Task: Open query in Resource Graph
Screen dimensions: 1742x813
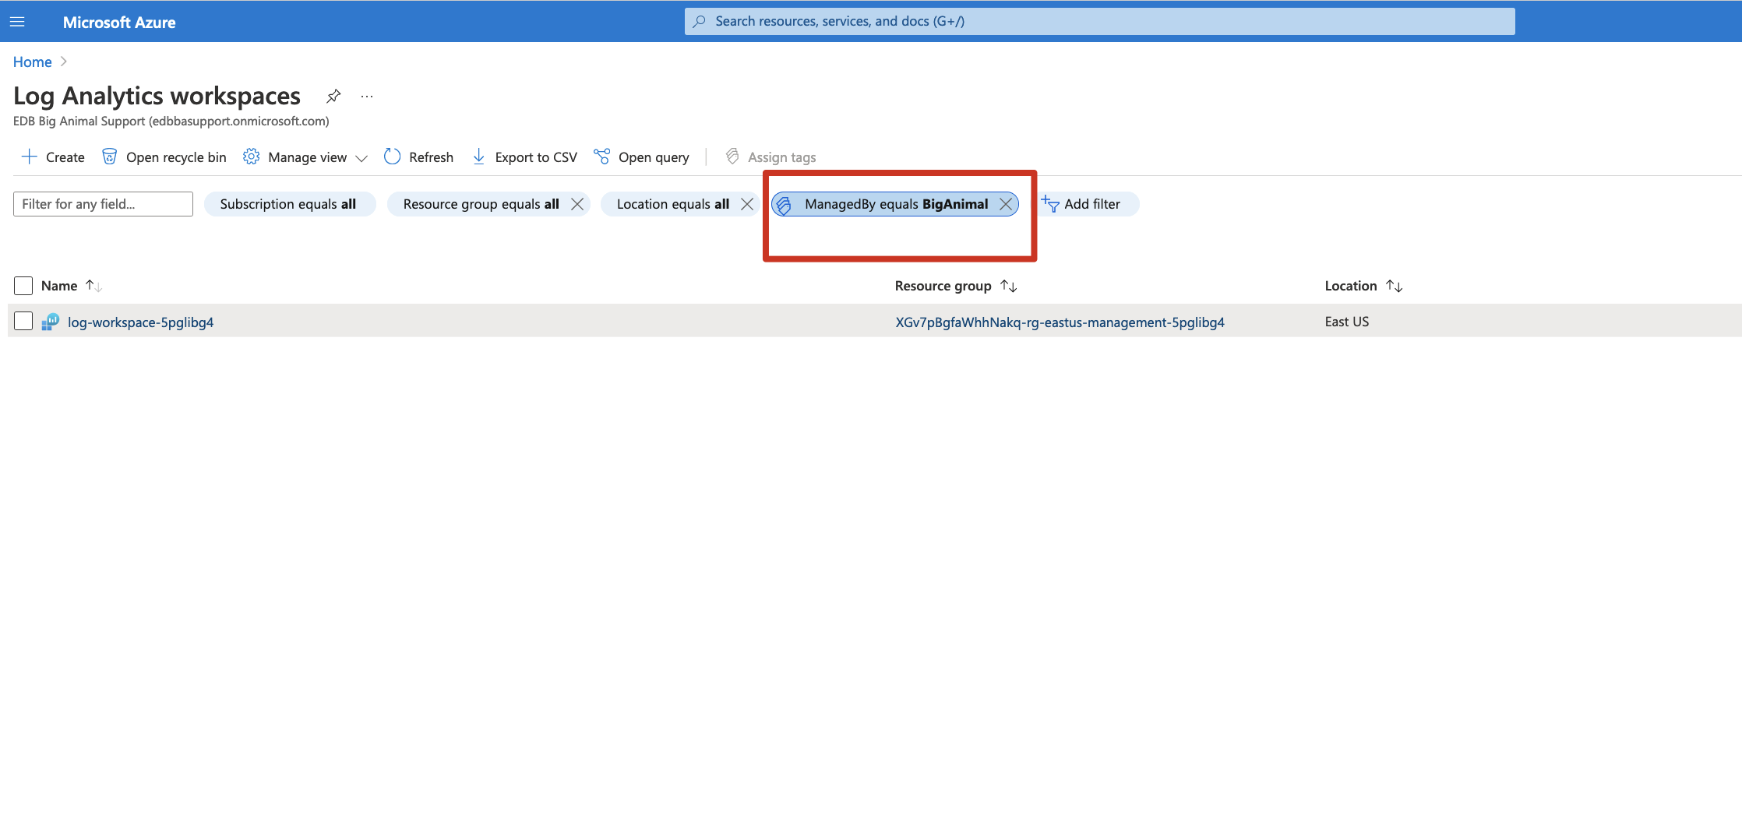Action: (641, 157)
